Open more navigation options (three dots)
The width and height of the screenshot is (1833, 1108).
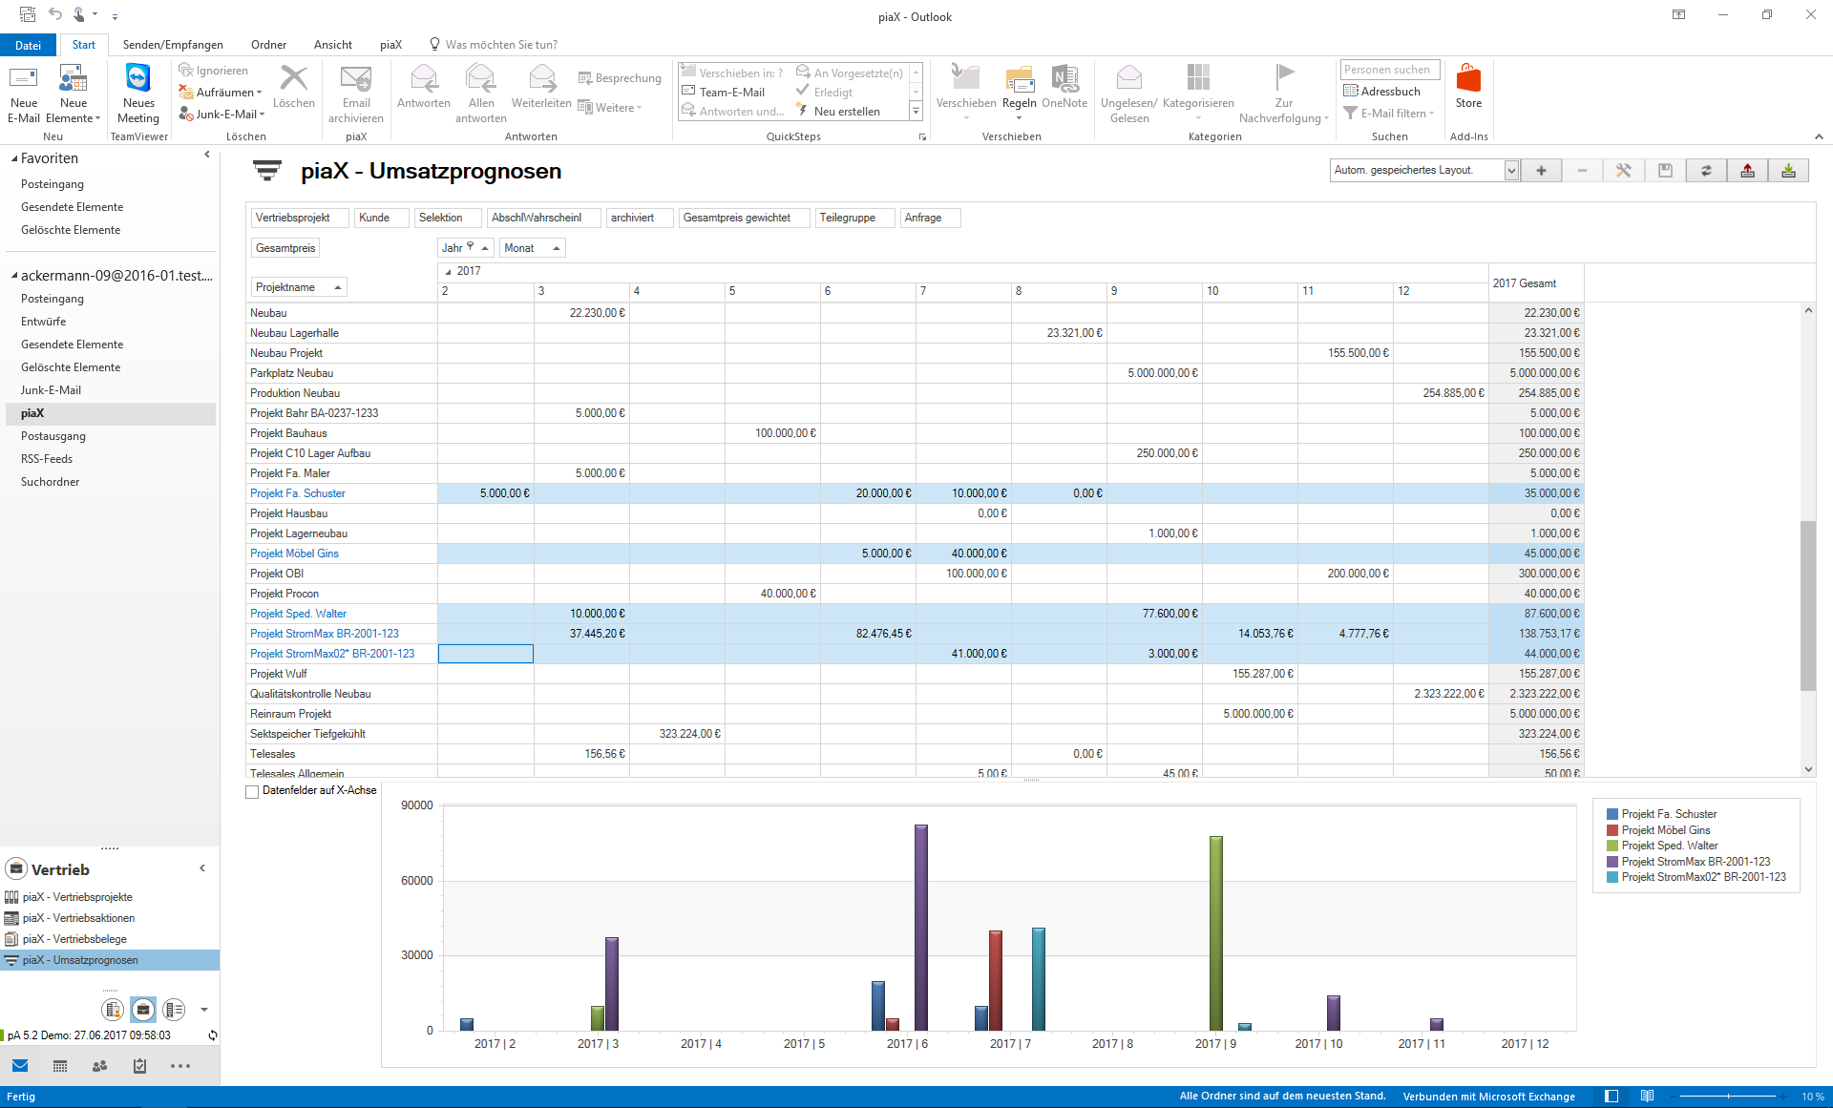coord(180,1066)
